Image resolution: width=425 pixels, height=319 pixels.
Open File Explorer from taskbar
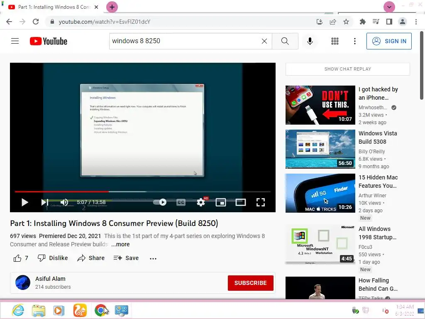tap(39, 310)
